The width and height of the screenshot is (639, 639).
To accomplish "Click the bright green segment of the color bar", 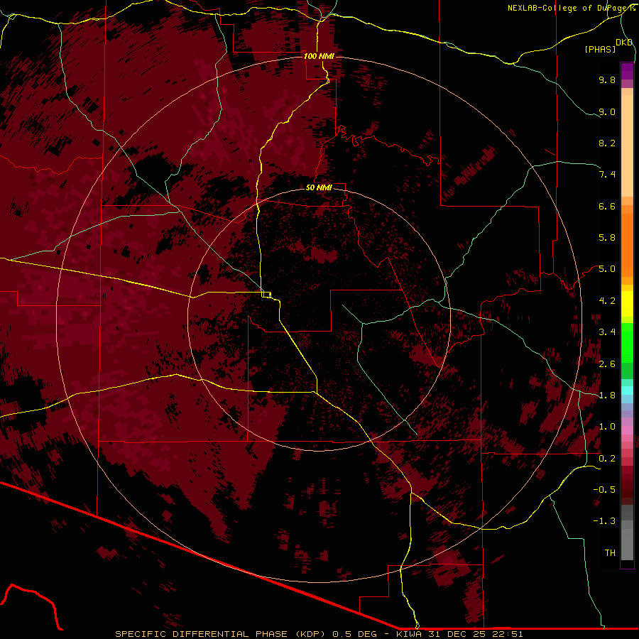I will 627,344.
